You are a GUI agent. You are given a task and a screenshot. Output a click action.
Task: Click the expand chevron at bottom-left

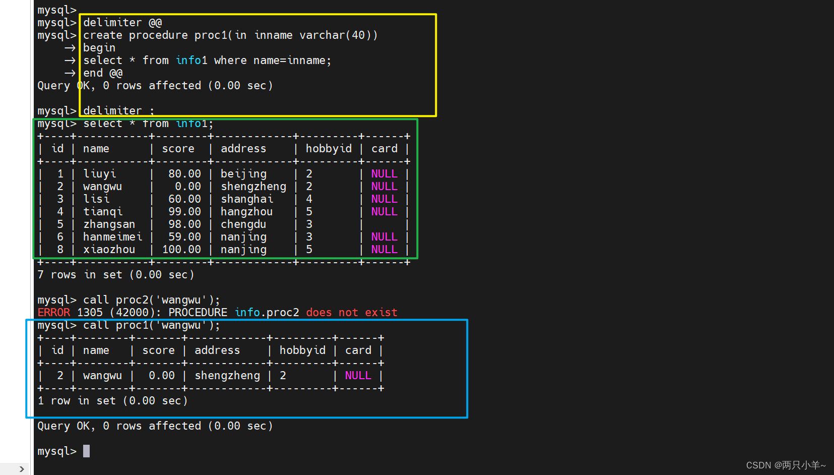pyautogui.click(x=21, y=469)
